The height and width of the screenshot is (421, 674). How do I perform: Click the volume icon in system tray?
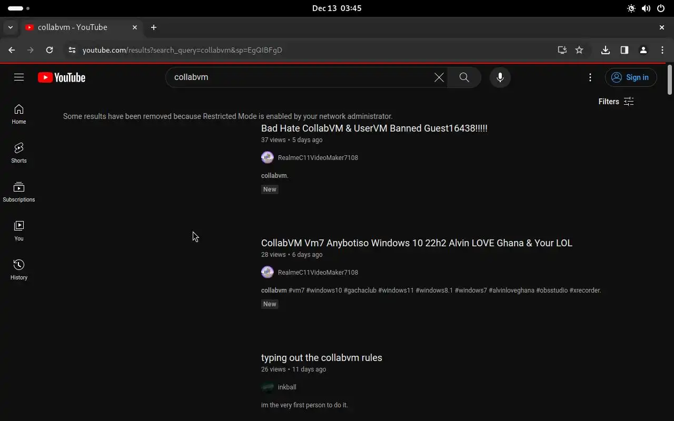point(646,8)
